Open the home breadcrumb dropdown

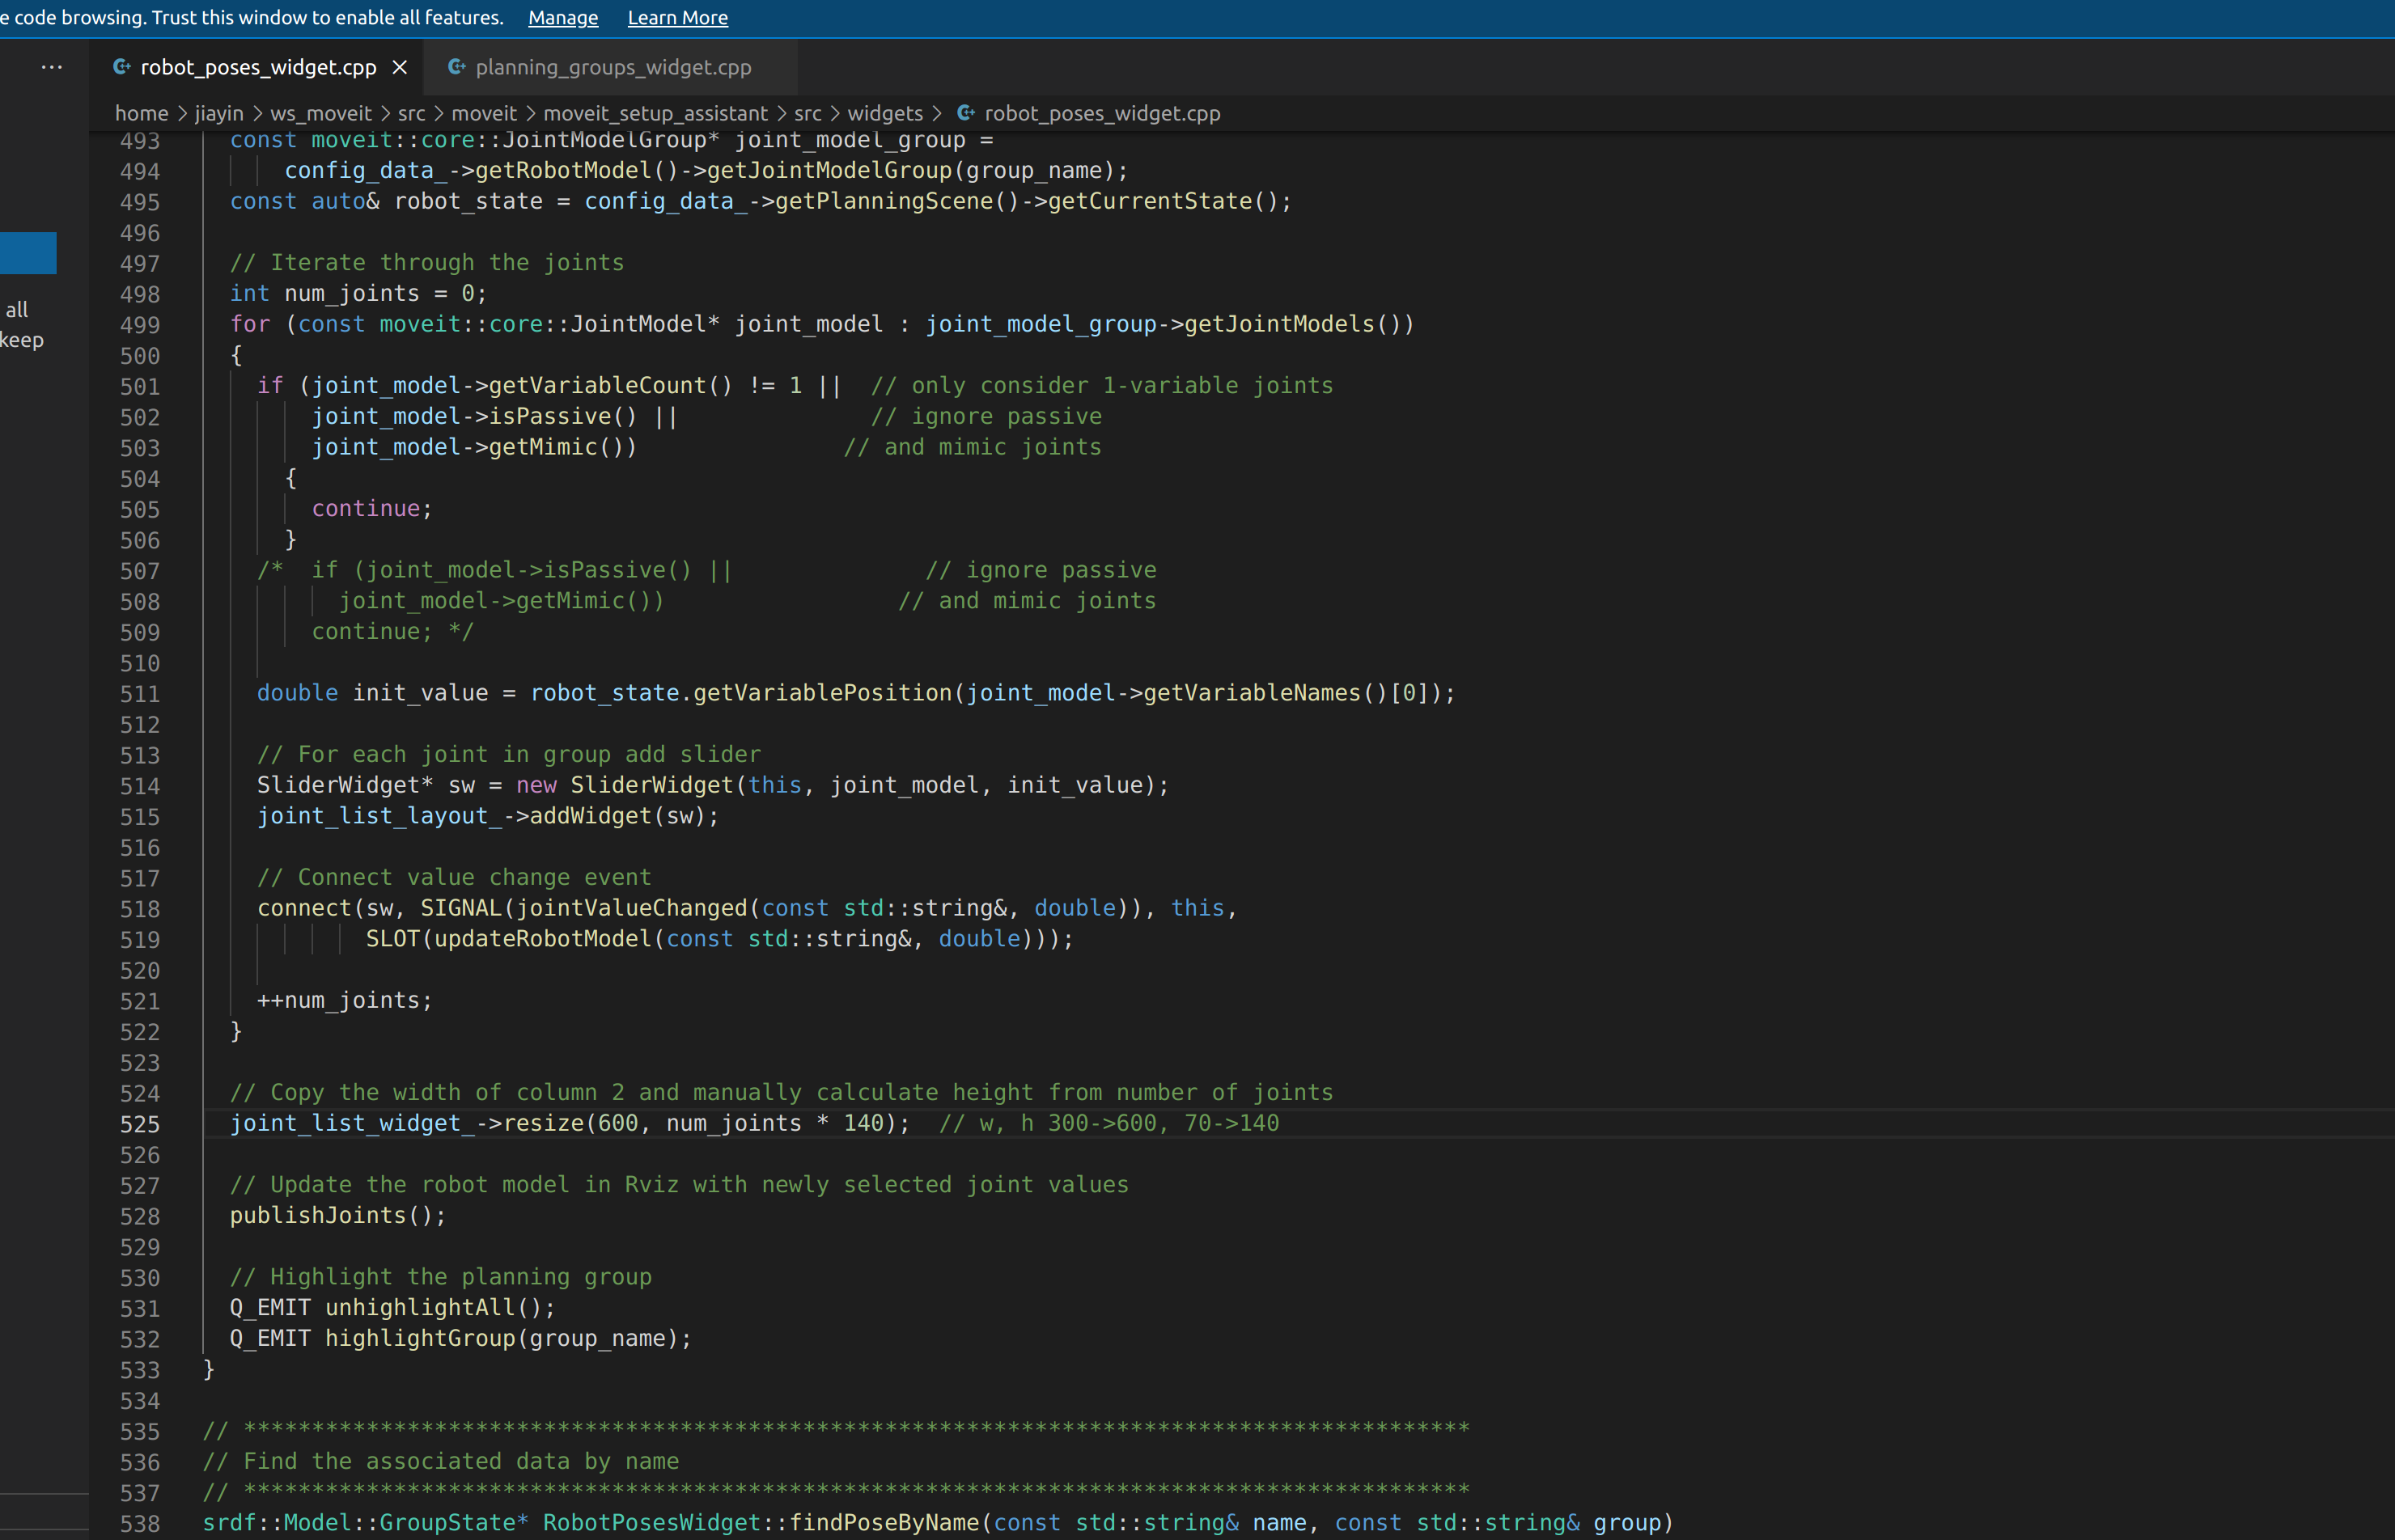[141, 113]
